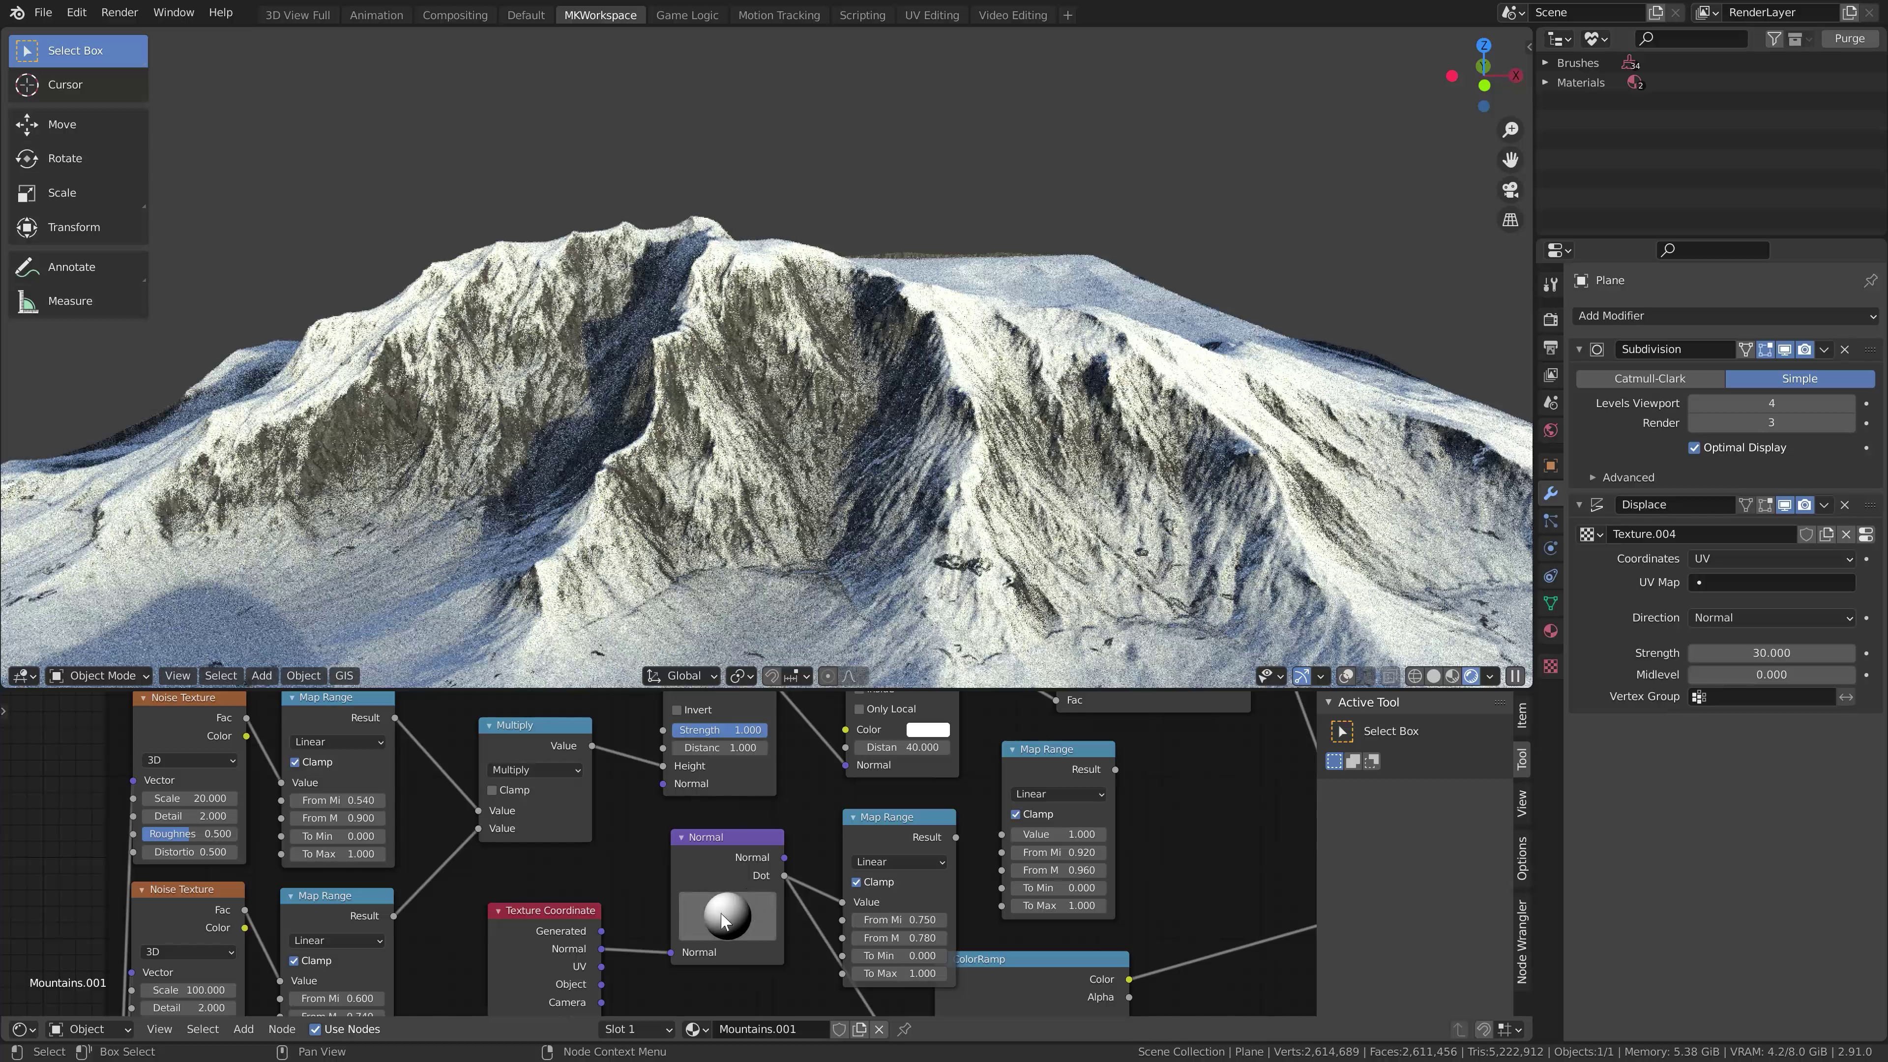The height and width of the screenshot is (1062, 1888).
Task: Open the File menu
Action: coord(43,12)
